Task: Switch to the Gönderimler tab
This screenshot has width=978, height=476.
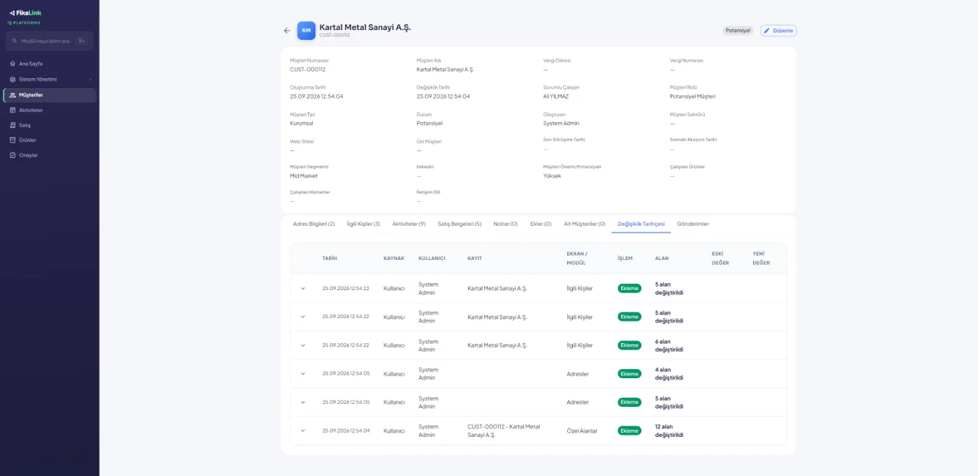Action: [693, 224]
